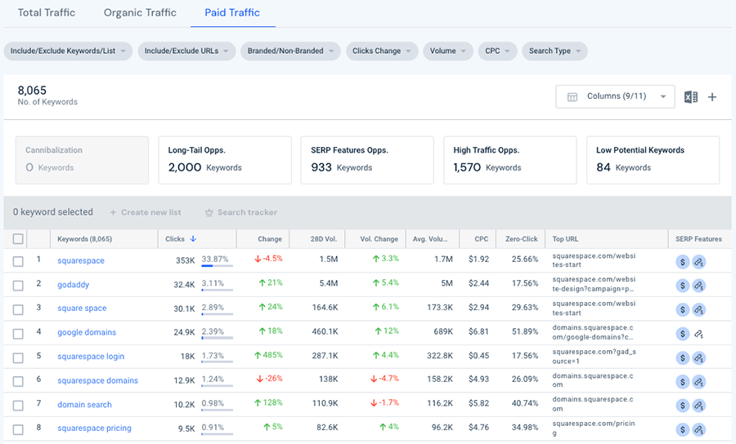Click the 33.87% clicks share bar
The width and height of the screenshot is (736, 444).
pos(218,265)
